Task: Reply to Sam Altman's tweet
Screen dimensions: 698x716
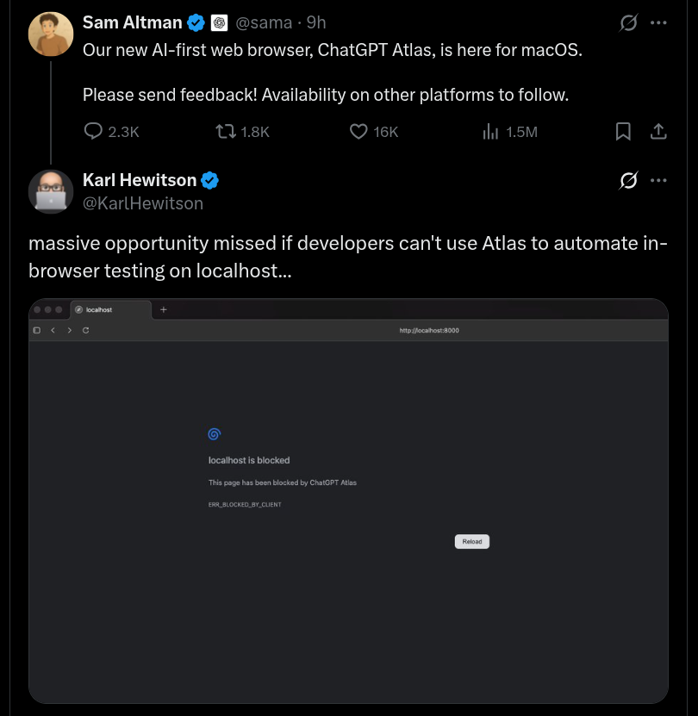Action: [94, 131]
